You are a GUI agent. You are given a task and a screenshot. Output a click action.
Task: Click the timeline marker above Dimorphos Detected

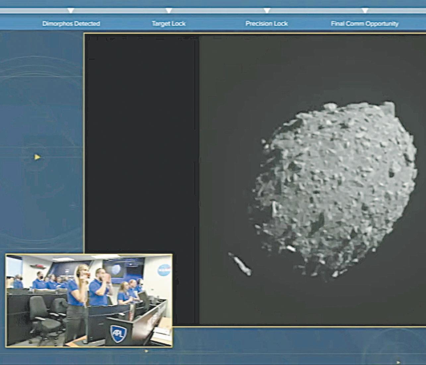click(71, 11)
